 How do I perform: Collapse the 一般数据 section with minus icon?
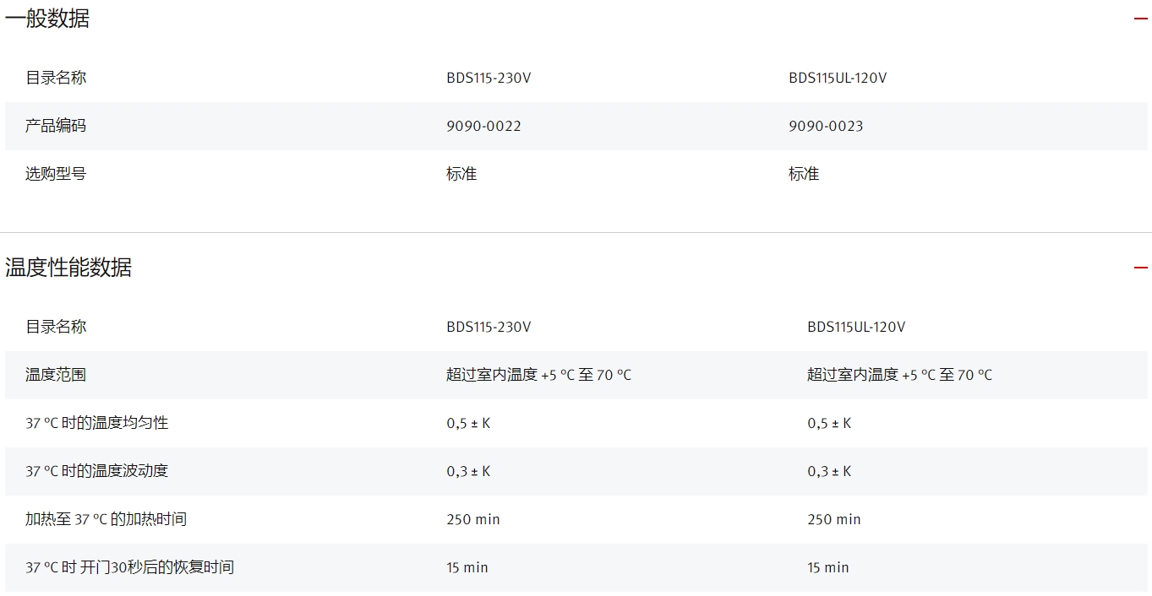1140,19
